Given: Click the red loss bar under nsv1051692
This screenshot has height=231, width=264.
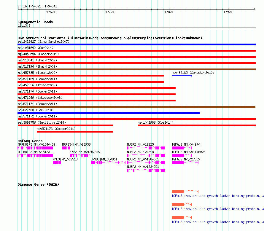Looking at the screenshot, I should pyautogui.click(x=136, y=51).
